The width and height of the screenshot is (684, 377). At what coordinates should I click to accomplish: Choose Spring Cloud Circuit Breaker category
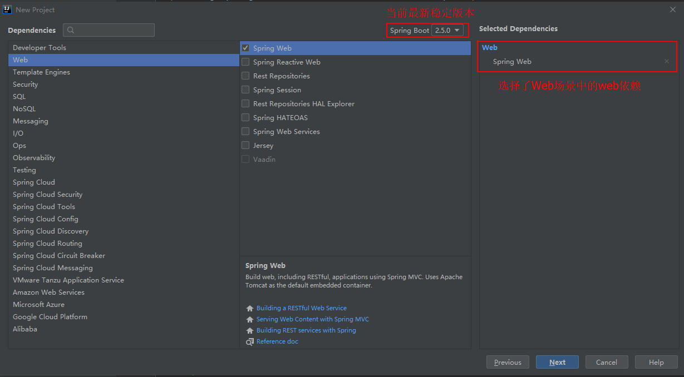(x=124, y=256)
